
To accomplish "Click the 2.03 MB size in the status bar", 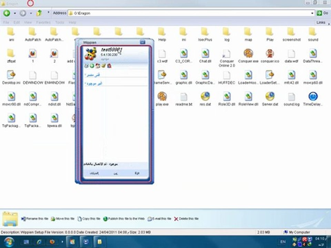I will click(x=264, y=232).
